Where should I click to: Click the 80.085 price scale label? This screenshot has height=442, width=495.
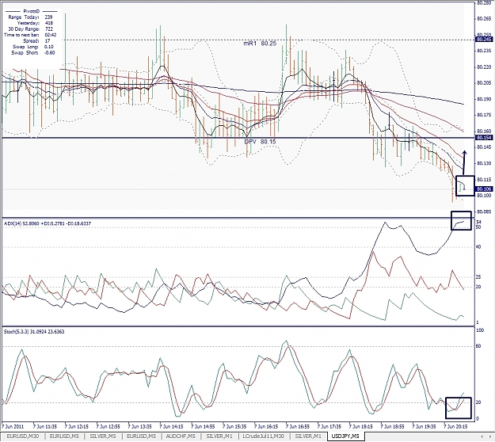484,211
